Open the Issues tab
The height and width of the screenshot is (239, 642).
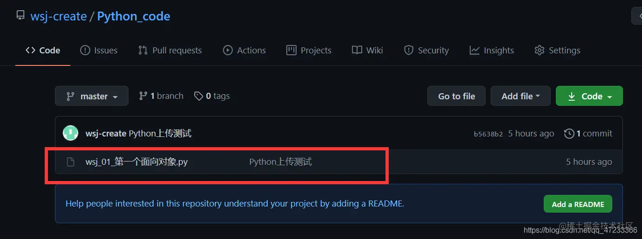(x=99, y=50)
